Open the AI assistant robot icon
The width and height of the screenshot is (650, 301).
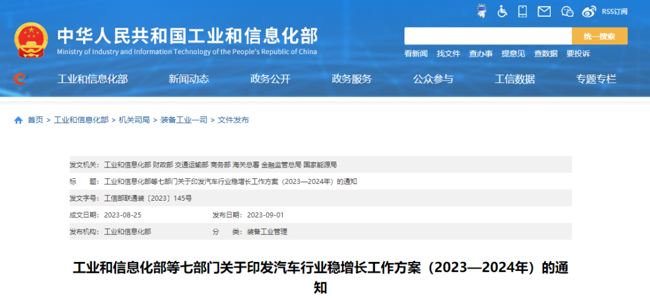coord(481,11)
